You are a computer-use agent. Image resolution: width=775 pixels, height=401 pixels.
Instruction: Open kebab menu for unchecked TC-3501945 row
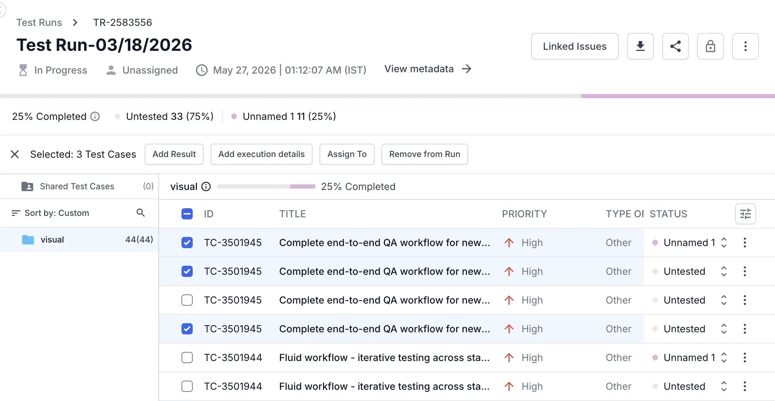pos(745,300)
